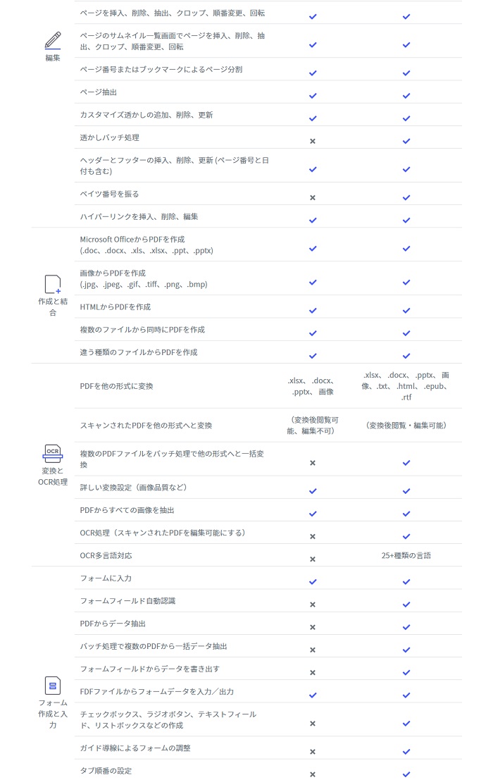The width and height of the screenshot is (493, 780).
Task: Click the second-column checkmark for タブ順番の設定
Action: [406, 774]
